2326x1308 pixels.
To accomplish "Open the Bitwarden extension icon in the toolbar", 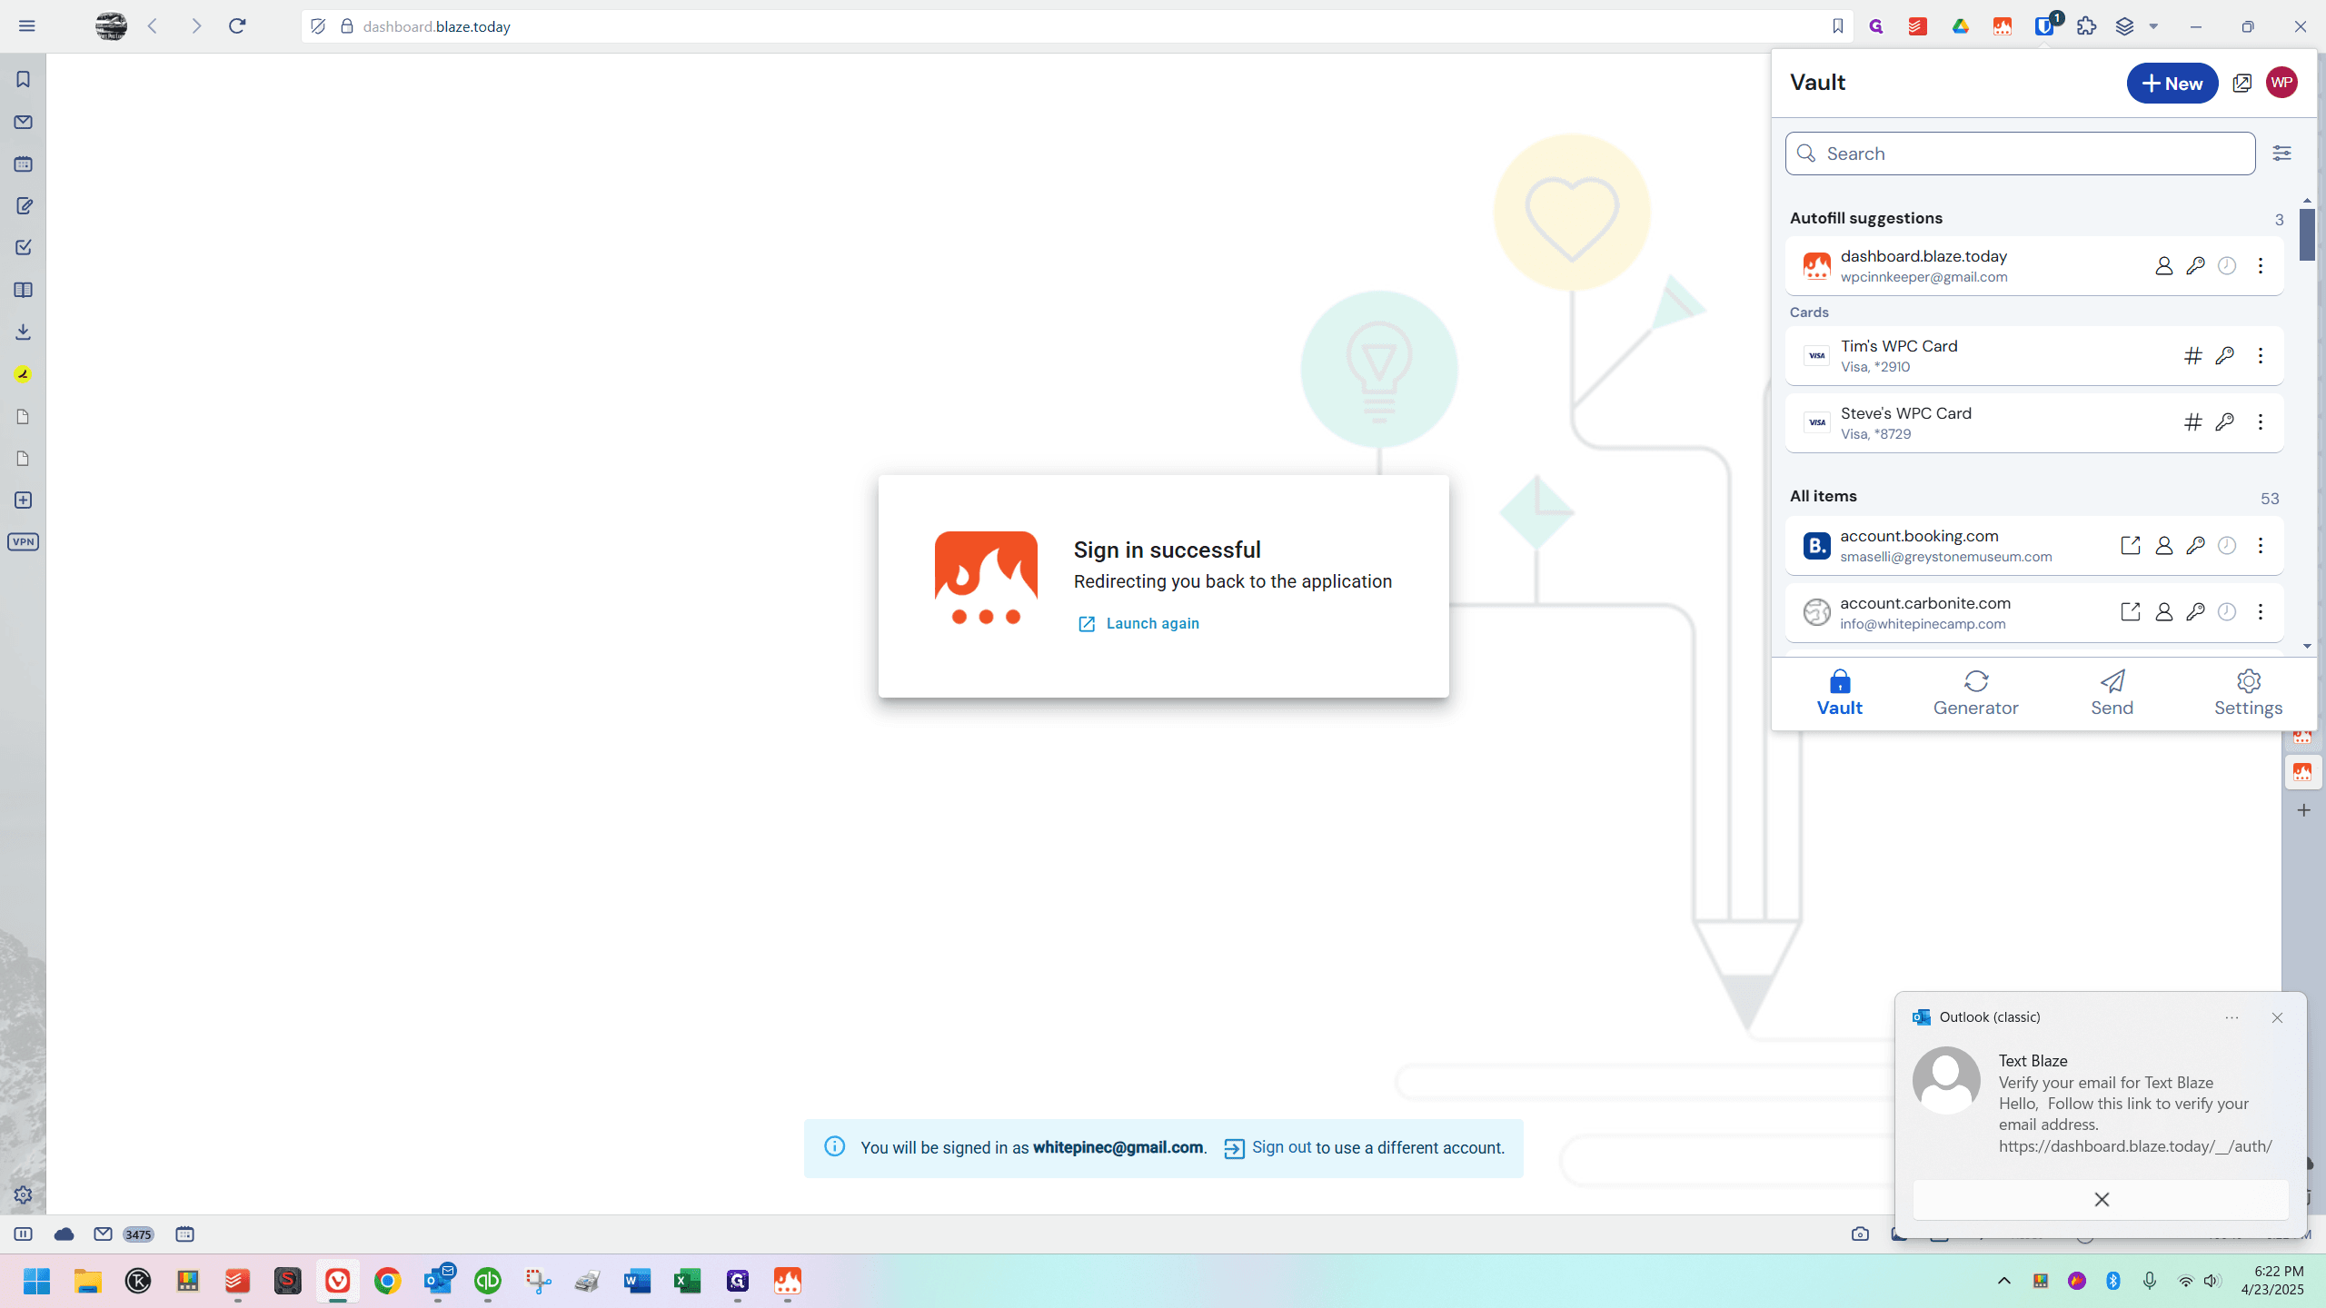I will pos(2045,26).
